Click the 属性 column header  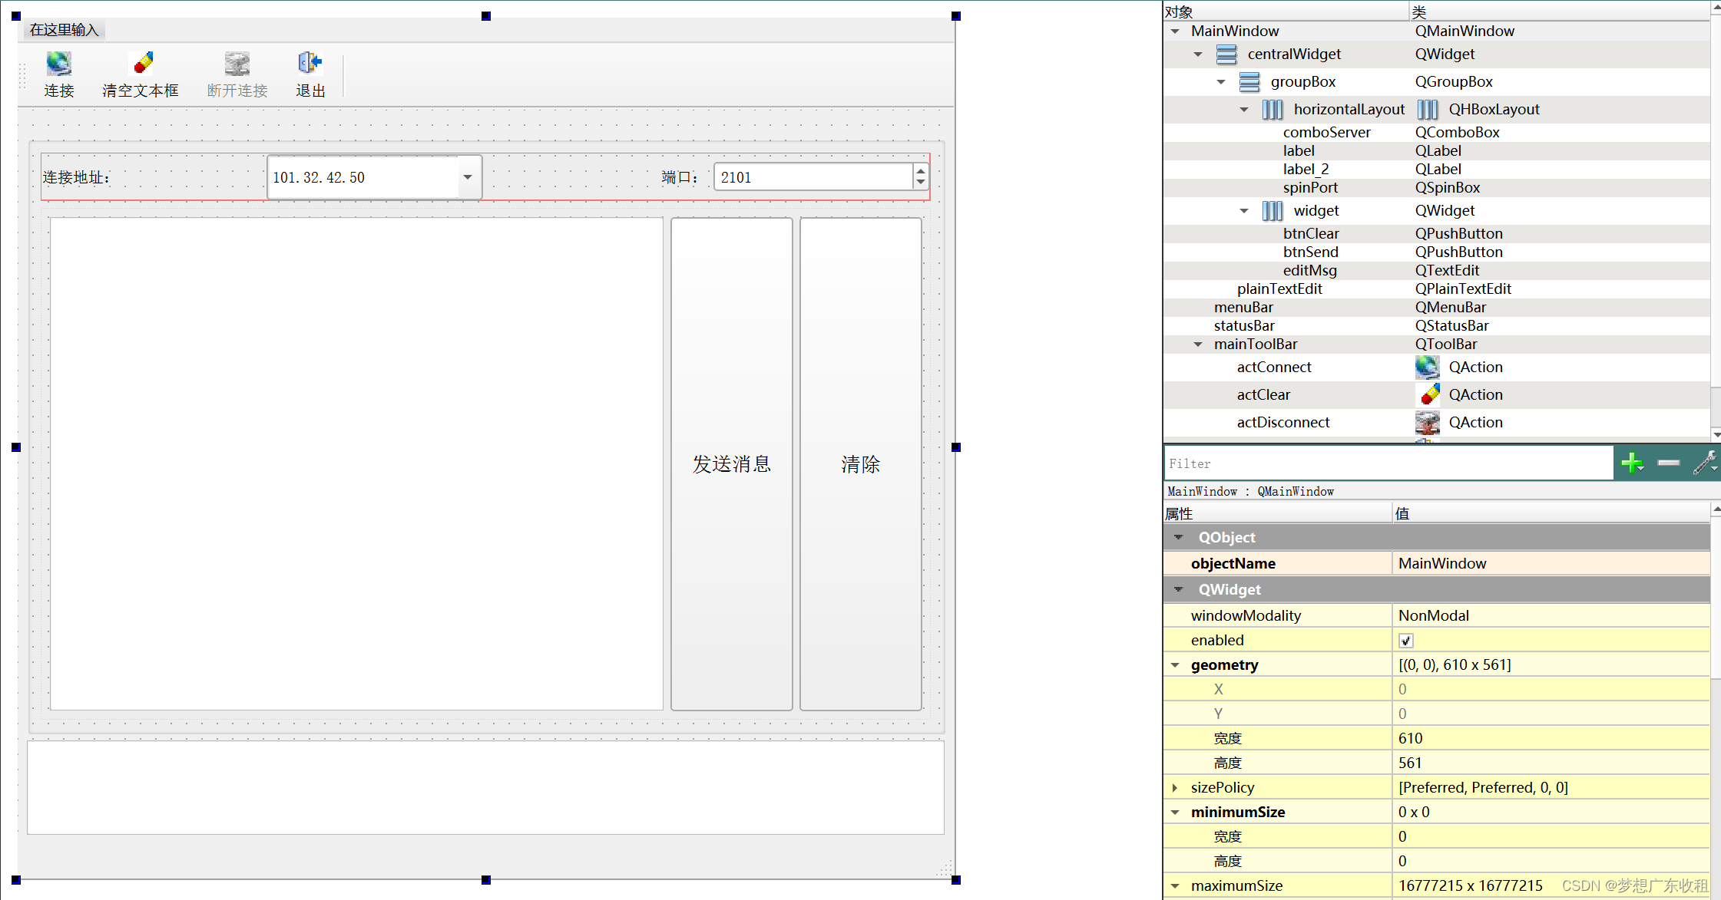pos(1277,513)
